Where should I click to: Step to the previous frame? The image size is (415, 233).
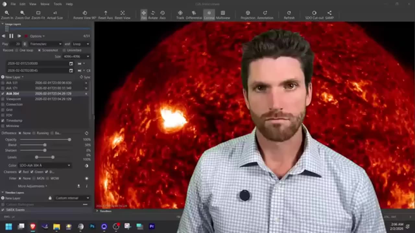[4, 36]
